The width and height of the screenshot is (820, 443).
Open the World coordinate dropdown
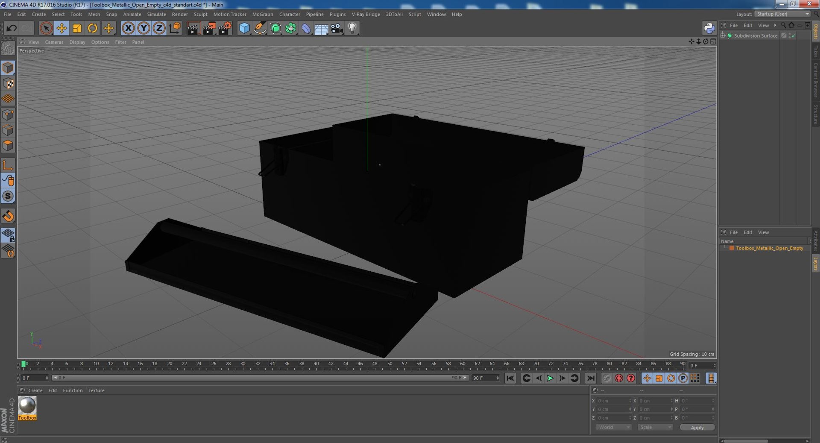coord(613,427)
